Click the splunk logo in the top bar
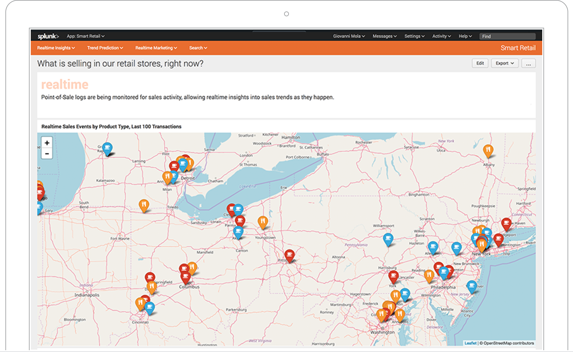The height and width of the screenshot is (352, 573). 48,36
